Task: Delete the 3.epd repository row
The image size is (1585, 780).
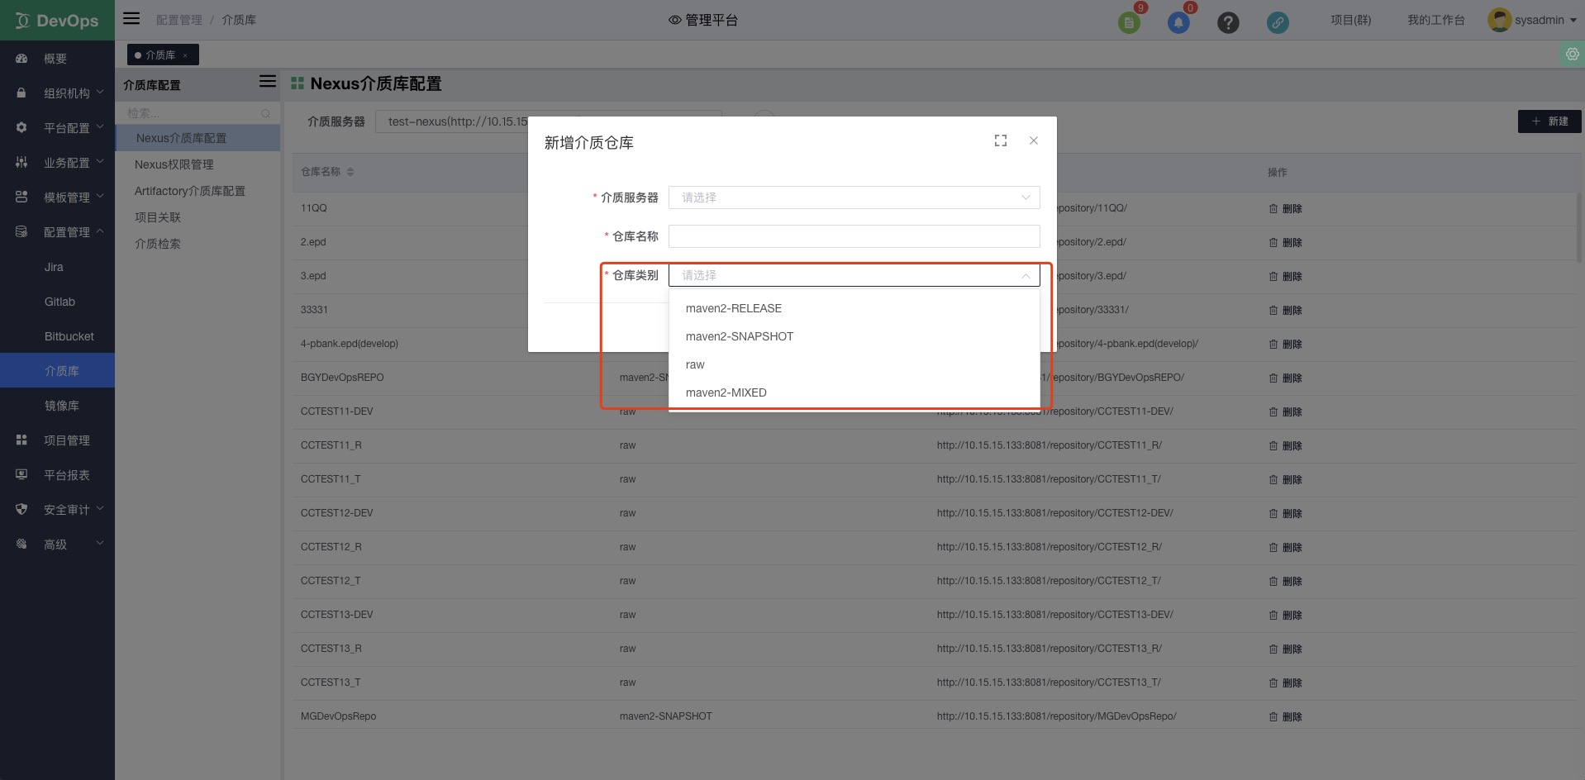Action: tap(1285, 277)
